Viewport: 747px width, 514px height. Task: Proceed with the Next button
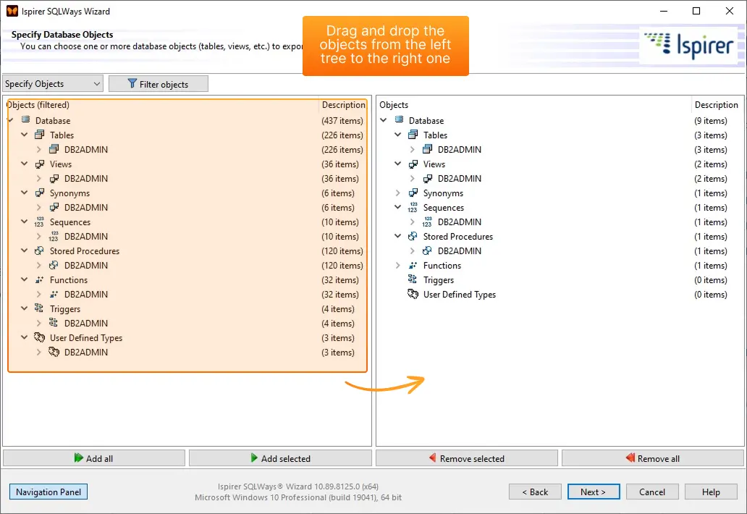click(594, 492)
